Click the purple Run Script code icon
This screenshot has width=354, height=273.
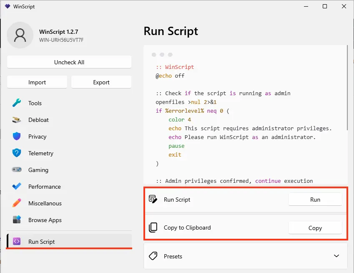[17, 241]
